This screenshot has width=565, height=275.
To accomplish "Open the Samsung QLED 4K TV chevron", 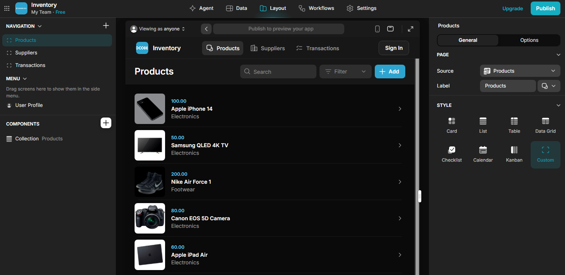I will pos(400,145).
